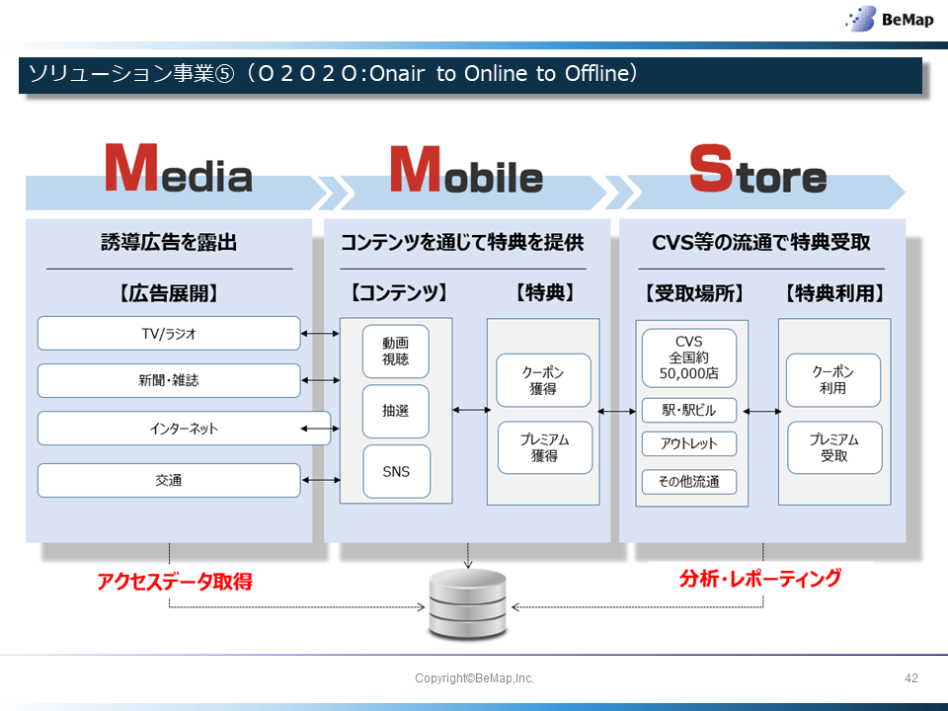Click the インターネット box

tap(170, 429)
